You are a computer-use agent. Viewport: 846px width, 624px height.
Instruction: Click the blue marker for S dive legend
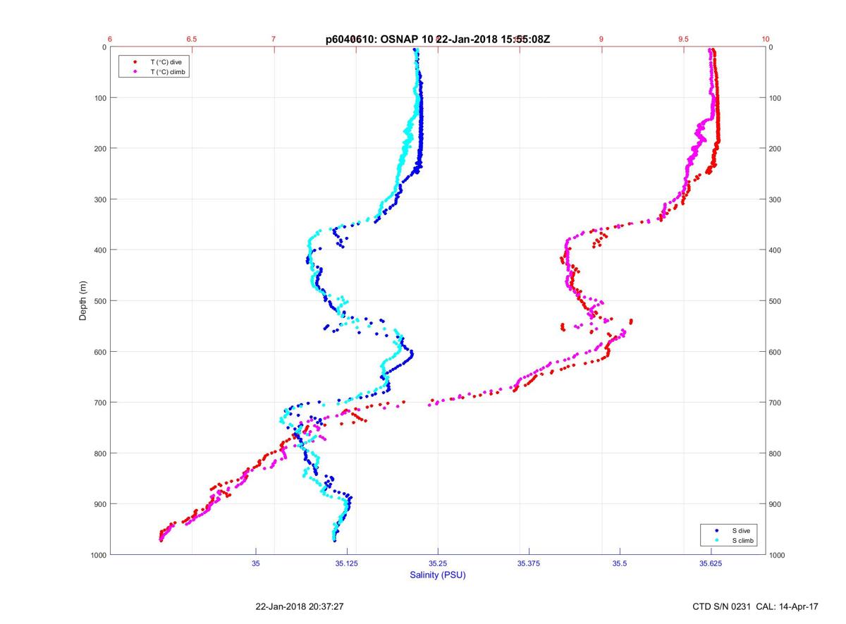point(716,530)
